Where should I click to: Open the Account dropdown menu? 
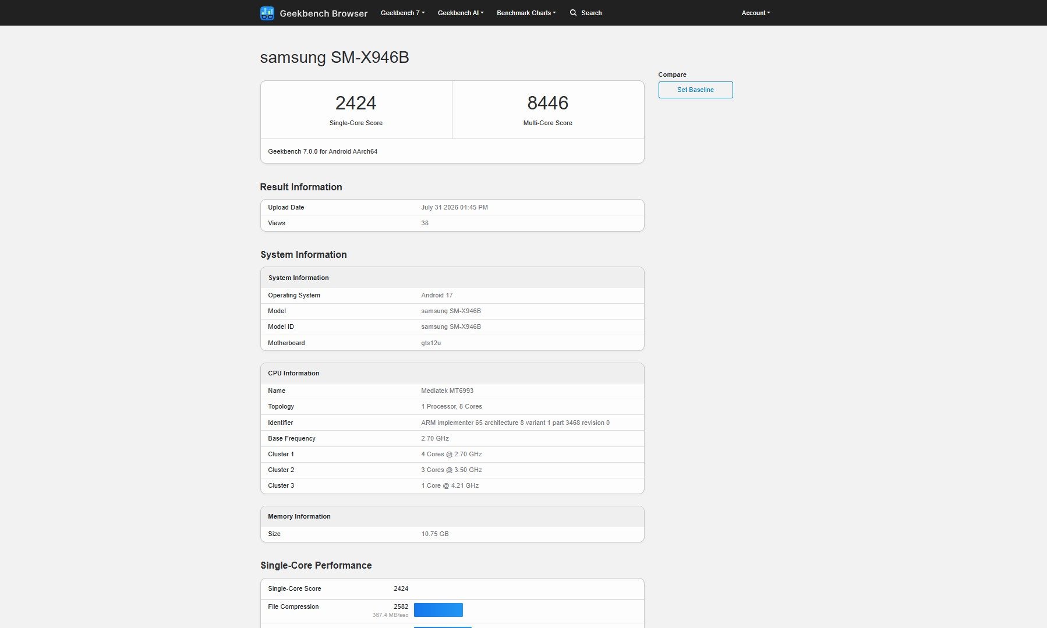click(x=756, y=13)
